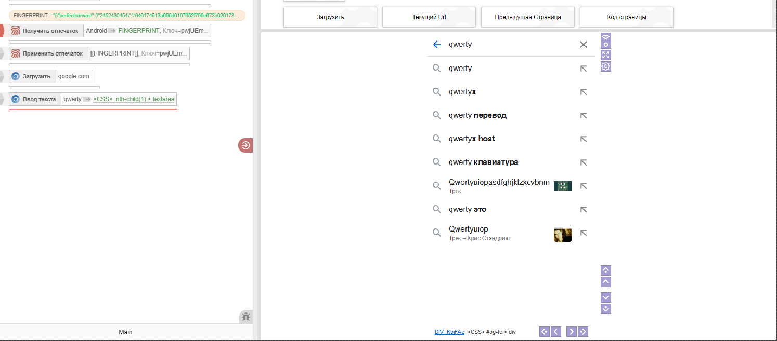Click the scroll-to-far-left arrow with dot

point(545,332)
